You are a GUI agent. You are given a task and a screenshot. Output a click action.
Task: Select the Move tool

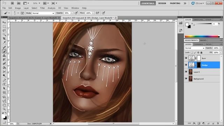tap(4, 22)
